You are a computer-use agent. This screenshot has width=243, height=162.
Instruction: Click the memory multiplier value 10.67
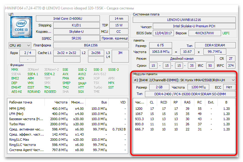coord(187,52)
